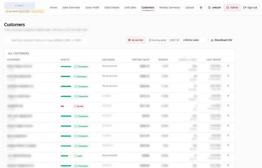Click the HEALTH column header
262x168 pixels.
click(x=65, y=60)
